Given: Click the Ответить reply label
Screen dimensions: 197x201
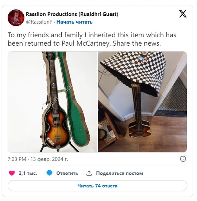Looking at the screenshot, I should coord(67,173).
